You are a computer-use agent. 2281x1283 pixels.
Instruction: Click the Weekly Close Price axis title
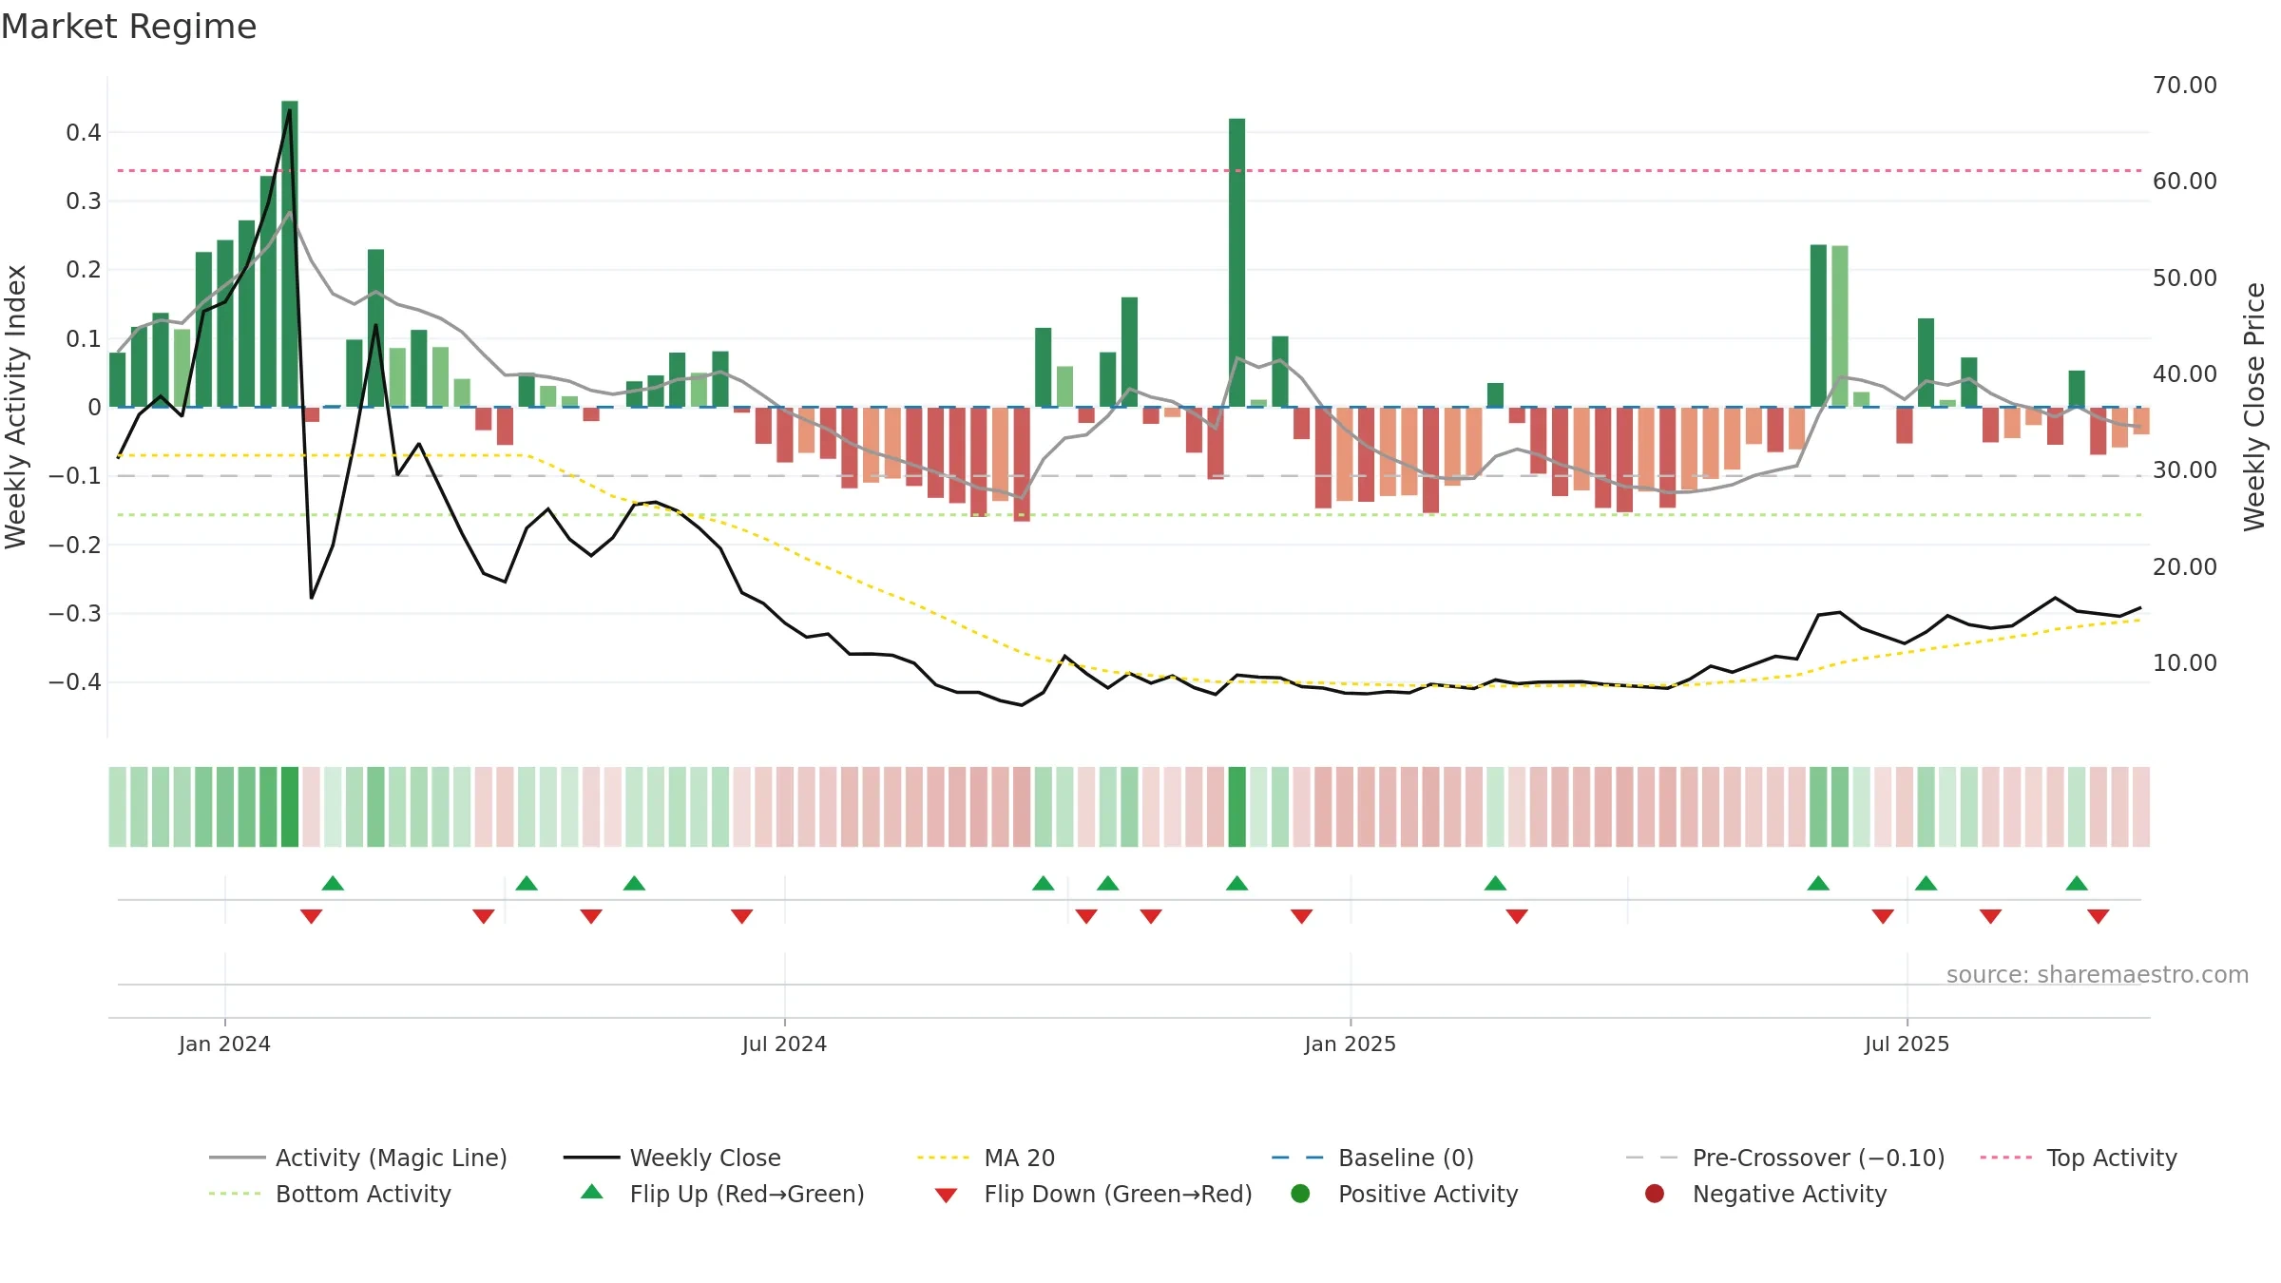2254,407
